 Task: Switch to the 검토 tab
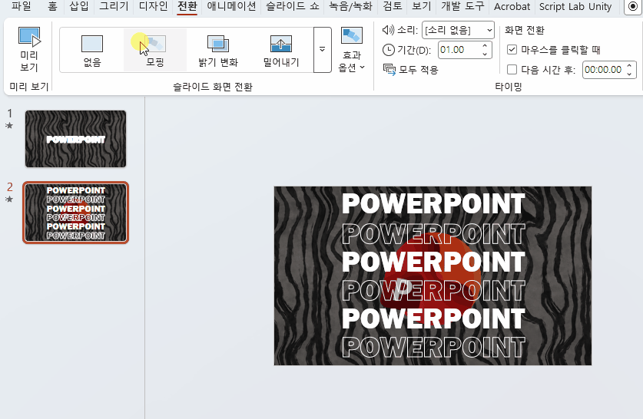point(393,6)
